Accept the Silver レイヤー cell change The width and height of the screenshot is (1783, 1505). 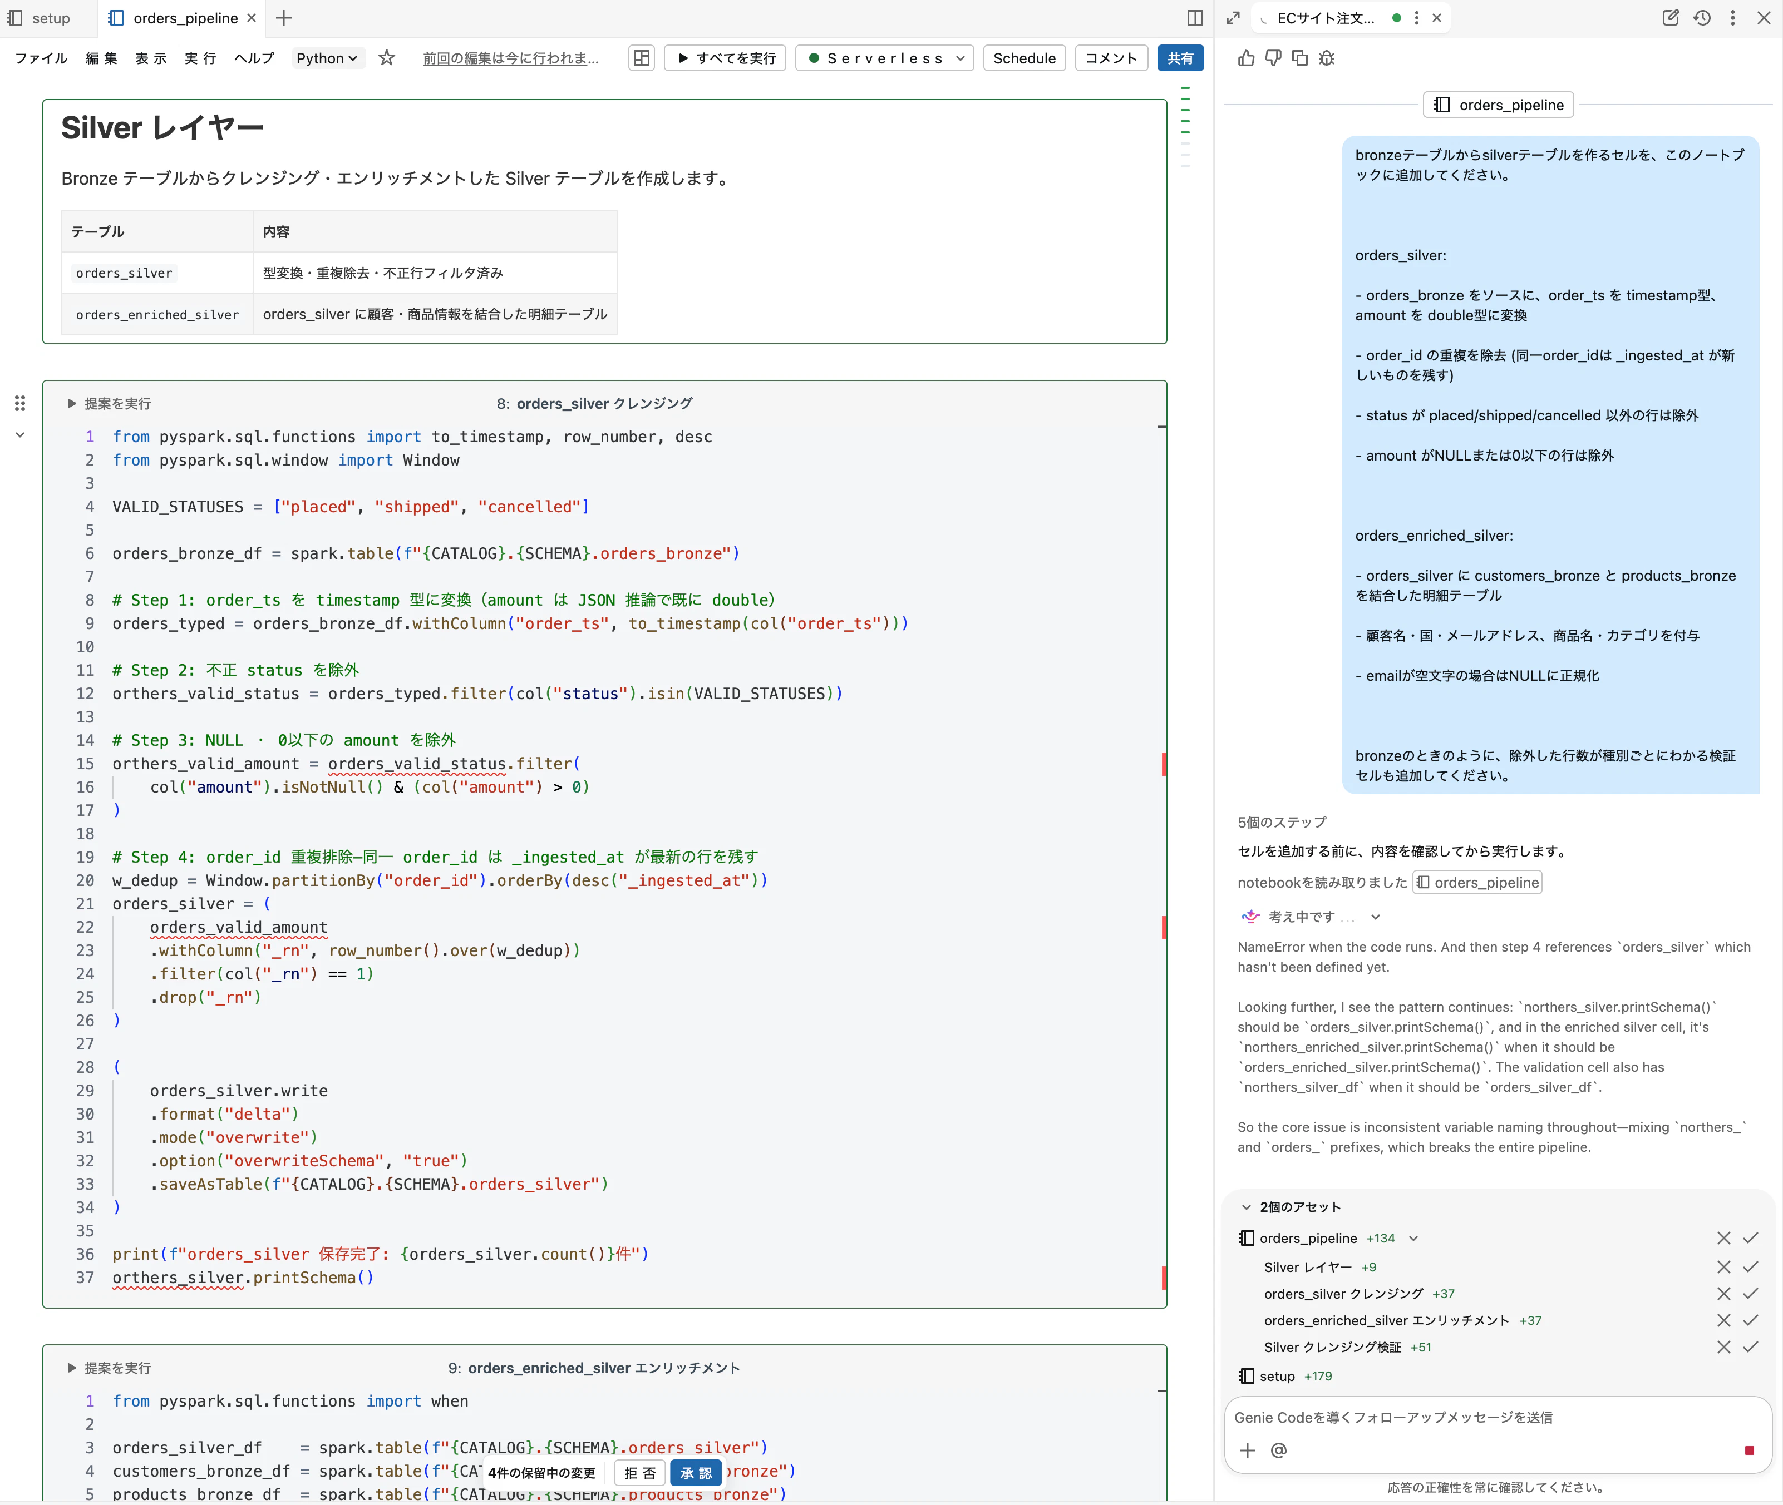tap(1751, 1267)
